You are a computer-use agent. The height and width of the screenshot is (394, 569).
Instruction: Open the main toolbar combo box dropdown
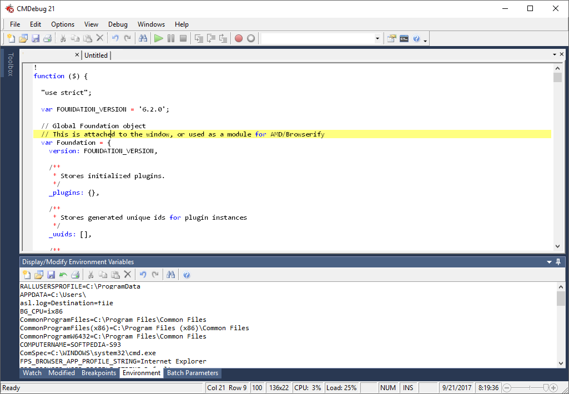click(x=377, y=38)
